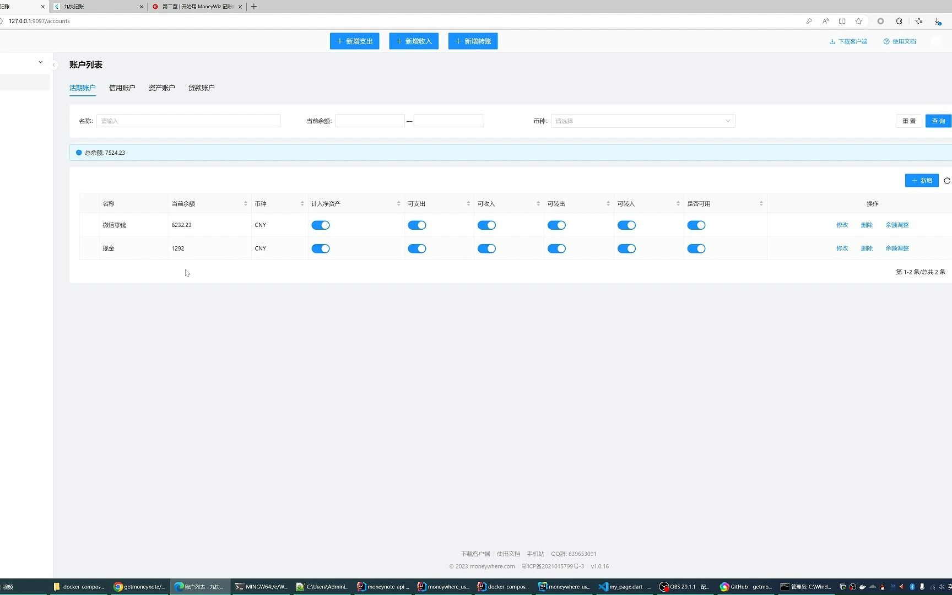Viewport: 952px width, 595px height.
Task: Open the Chrome getmoneynote taskbar item
Action: tap(139, 587)
